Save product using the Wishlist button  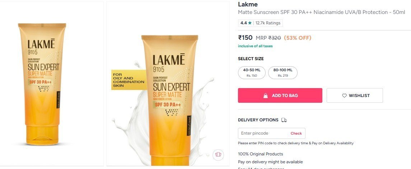pos(355,96)
